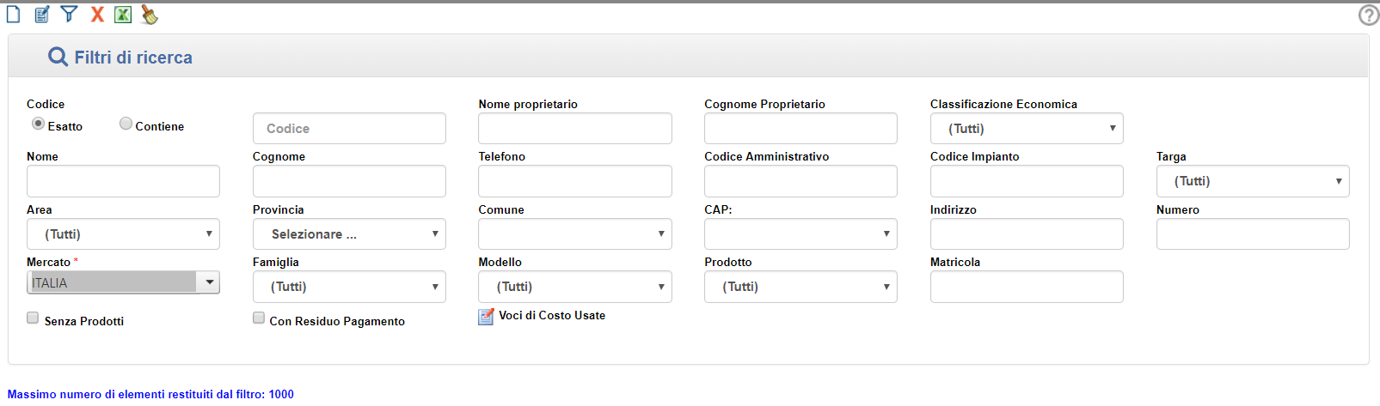Click into the Codice input field
The height and width of the screenshot is (406, 1380).
pyautogui.click(x=349, y=129)
